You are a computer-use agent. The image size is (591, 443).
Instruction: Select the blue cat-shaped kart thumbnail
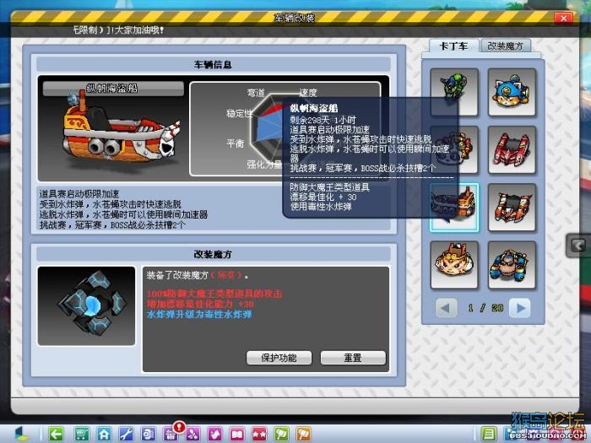click(x=512, y=92)
